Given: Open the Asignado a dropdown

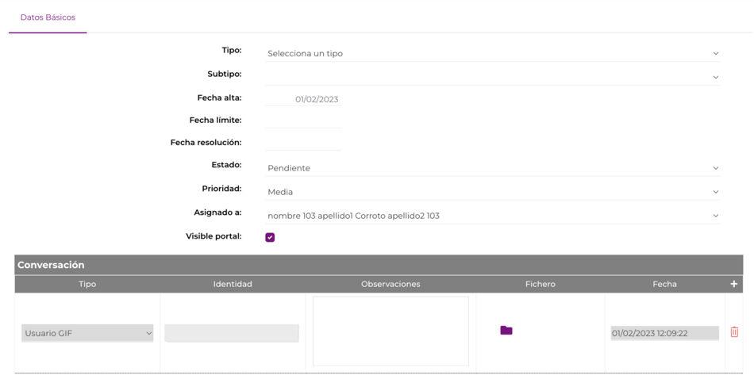Looking at the screenshot, I should click(492, 216).
